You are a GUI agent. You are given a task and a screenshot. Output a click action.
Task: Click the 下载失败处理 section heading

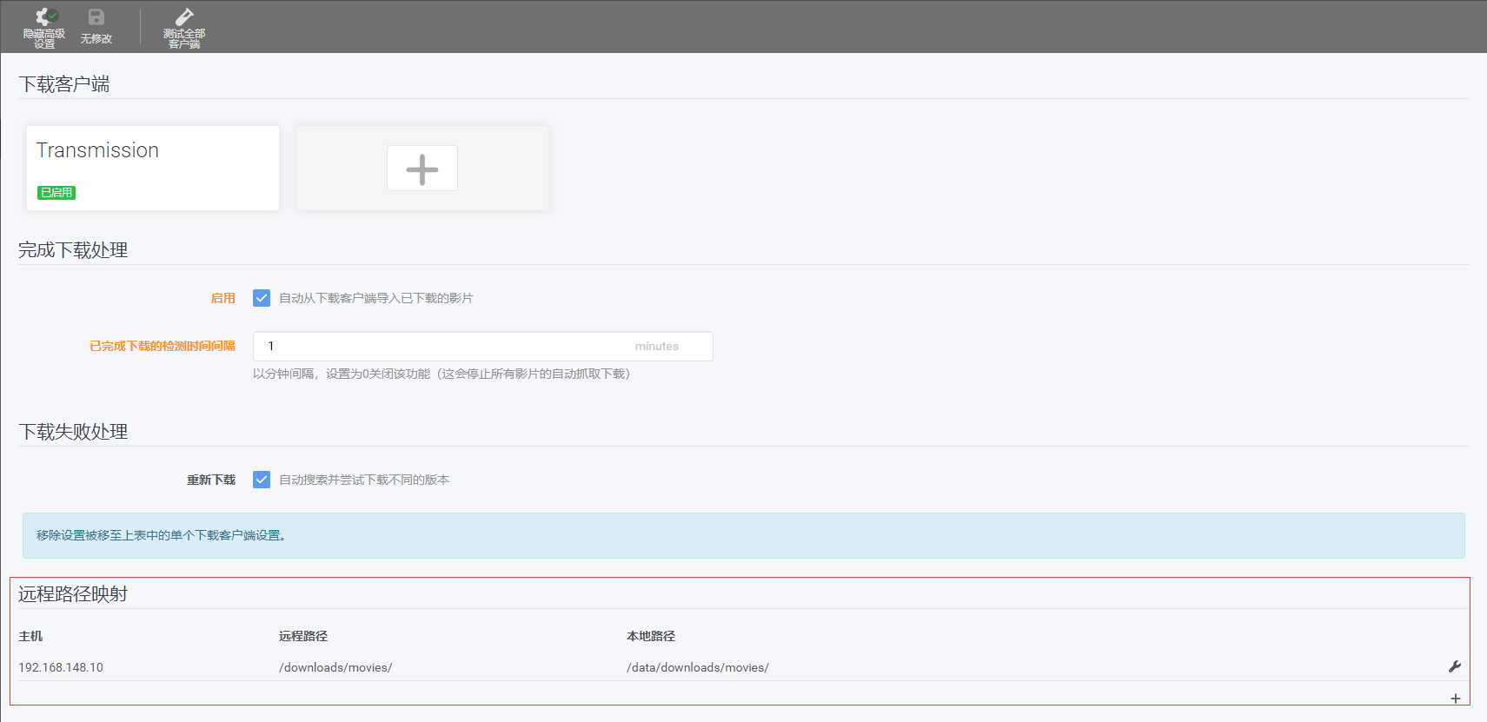coord(73,432)
